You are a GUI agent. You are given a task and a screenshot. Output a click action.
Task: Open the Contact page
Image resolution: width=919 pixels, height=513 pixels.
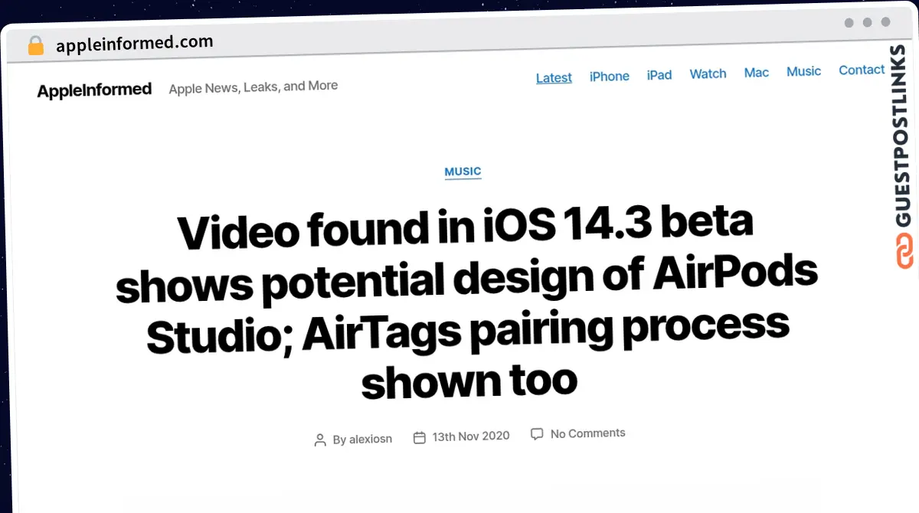(x=862, y=70)
